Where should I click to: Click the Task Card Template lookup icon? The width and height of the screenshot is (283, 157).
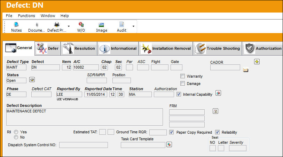click(169, 144)
